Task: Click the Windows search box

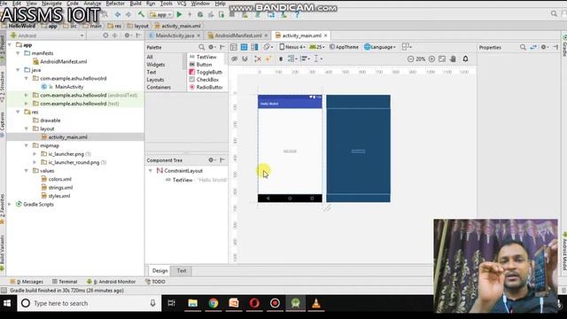Action: coord(89,303)
